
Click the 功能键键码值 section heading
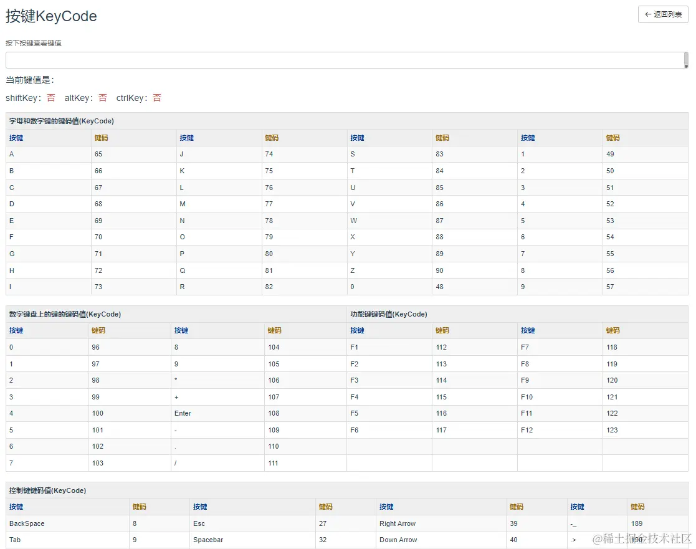(389, 314)
